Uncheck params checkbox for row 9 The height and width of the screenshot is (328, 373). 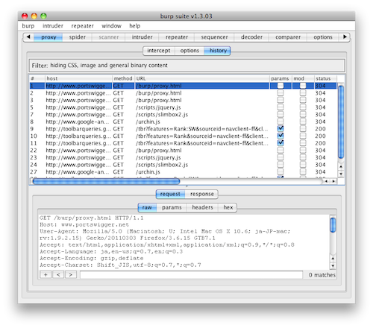click(280, 129)
